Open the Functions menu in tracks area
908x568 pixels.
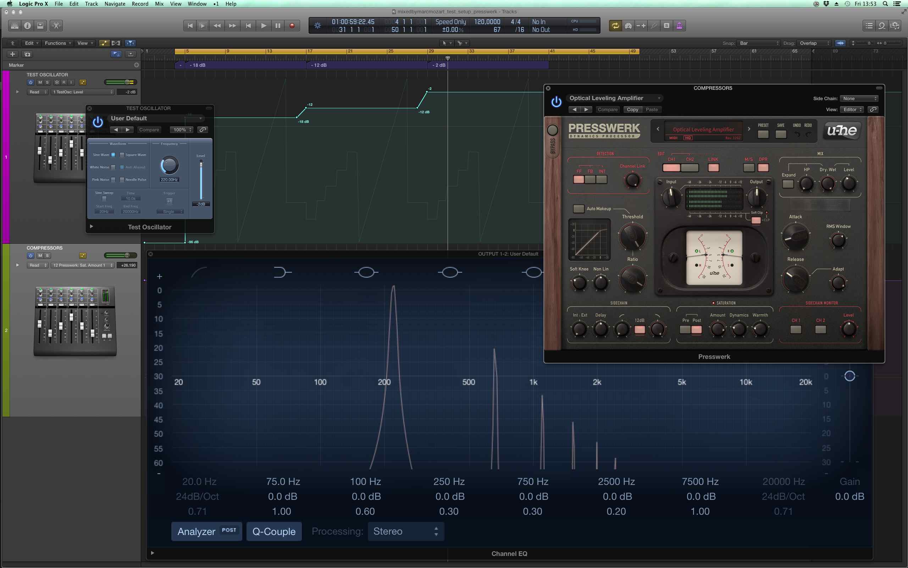pyautogui.click(x=58, y=43)
